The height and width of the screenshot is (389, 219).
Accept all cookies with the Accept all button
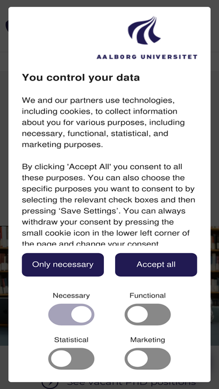(x=156, y=264)
